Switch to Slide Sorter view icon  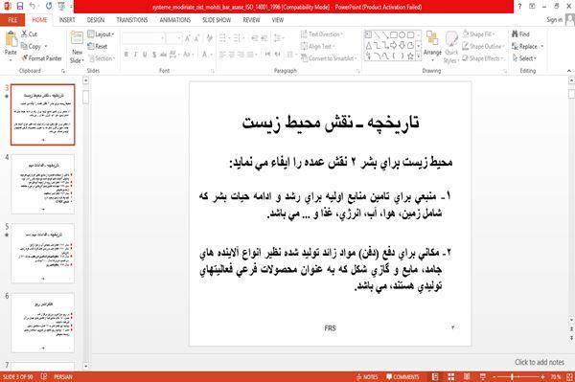(451, 377)
